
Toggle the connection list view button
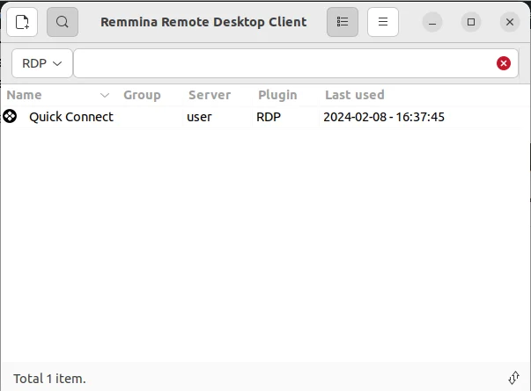pos(343,22)
